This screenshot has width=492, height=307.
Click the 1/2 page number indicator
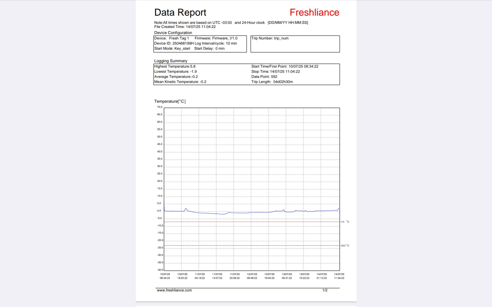(325, 290)
